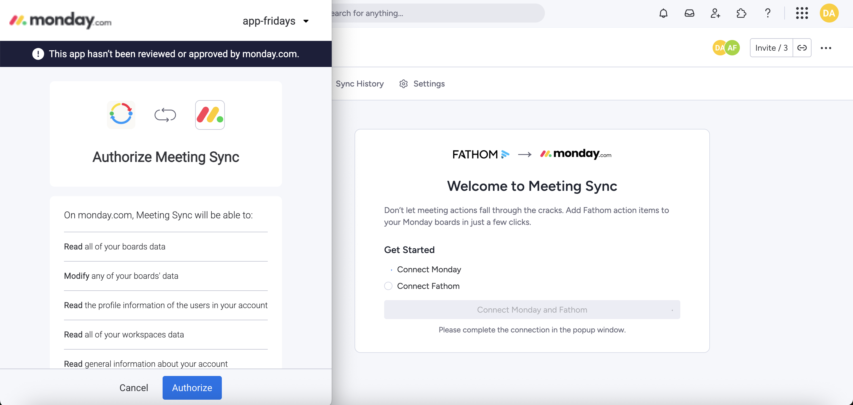Open the apps puzzle-piece icon

(x=741, y=13)
